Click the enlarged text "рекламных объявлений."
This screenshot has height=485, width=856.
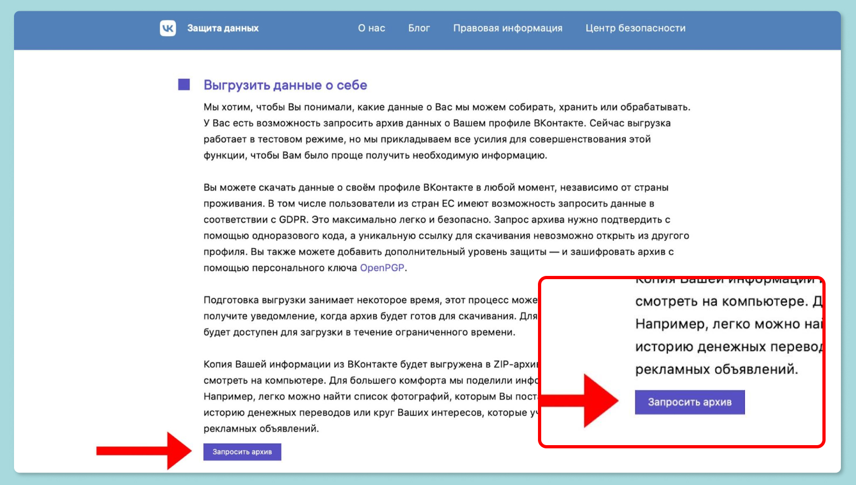click(716, 370)
